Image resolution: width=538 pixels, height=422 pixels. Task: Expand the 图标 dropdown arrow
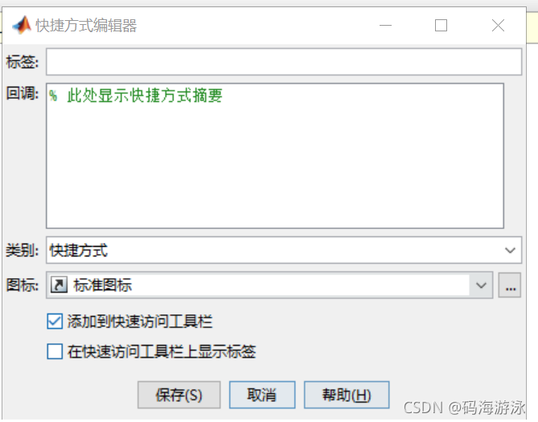481,285
